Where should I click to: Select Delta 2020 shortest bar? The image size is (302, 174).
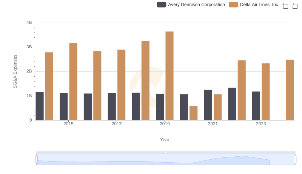click(193, 113)
